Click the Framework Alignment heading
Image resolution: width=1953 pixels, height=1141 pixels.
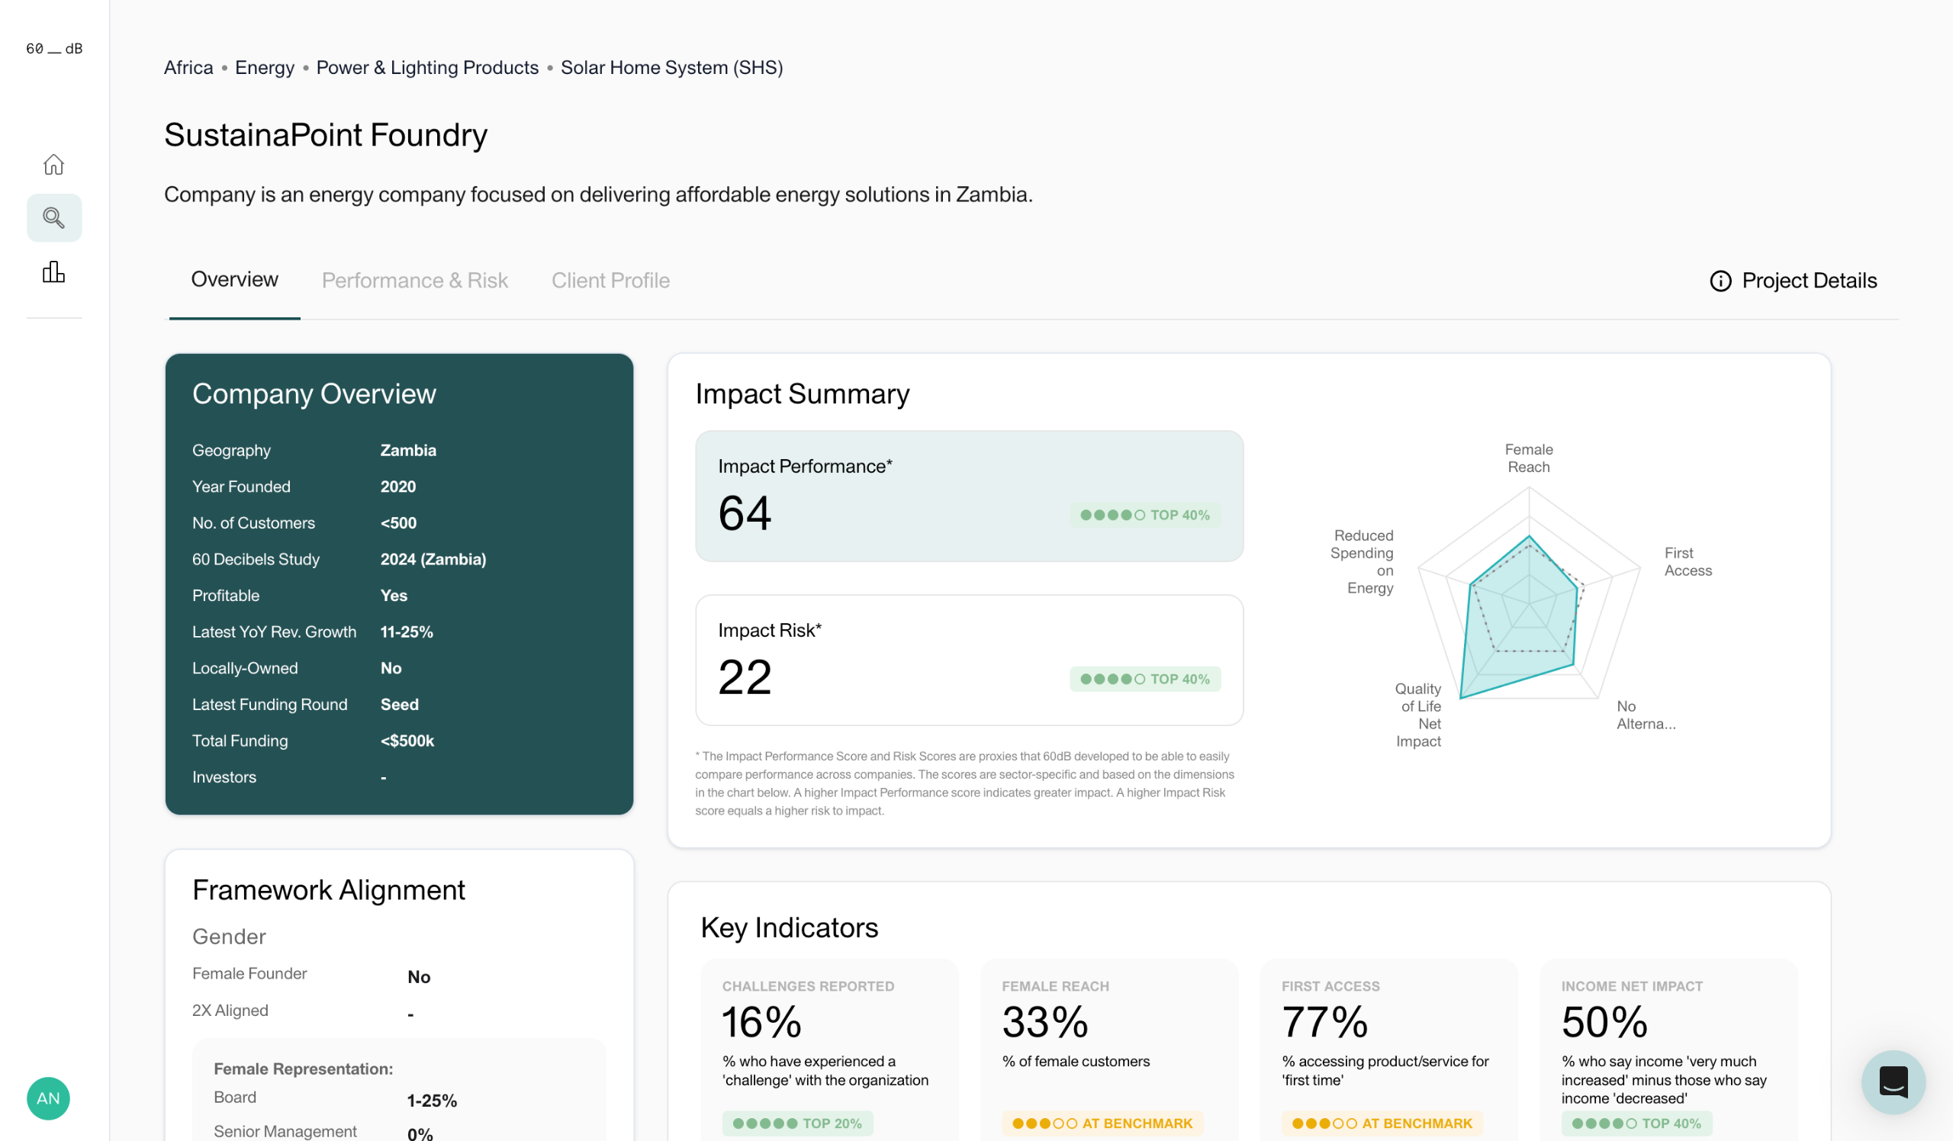click(329, 890)
